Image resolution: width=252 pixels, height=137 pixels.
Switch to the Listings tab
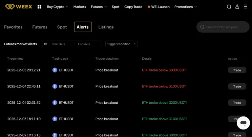pos(106,27)
